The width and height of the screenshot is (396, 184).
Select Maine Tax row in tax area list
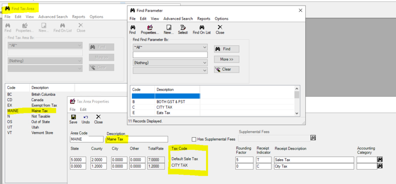(40, 110)
